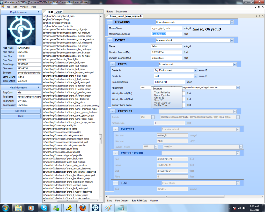Open Attachment tag path dropdown
265x212 pixels.
point(238,87)
